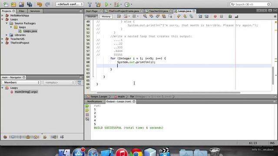Screen dimensions: 278x156
Task: Open the Start Page tab
Action: 92,11
